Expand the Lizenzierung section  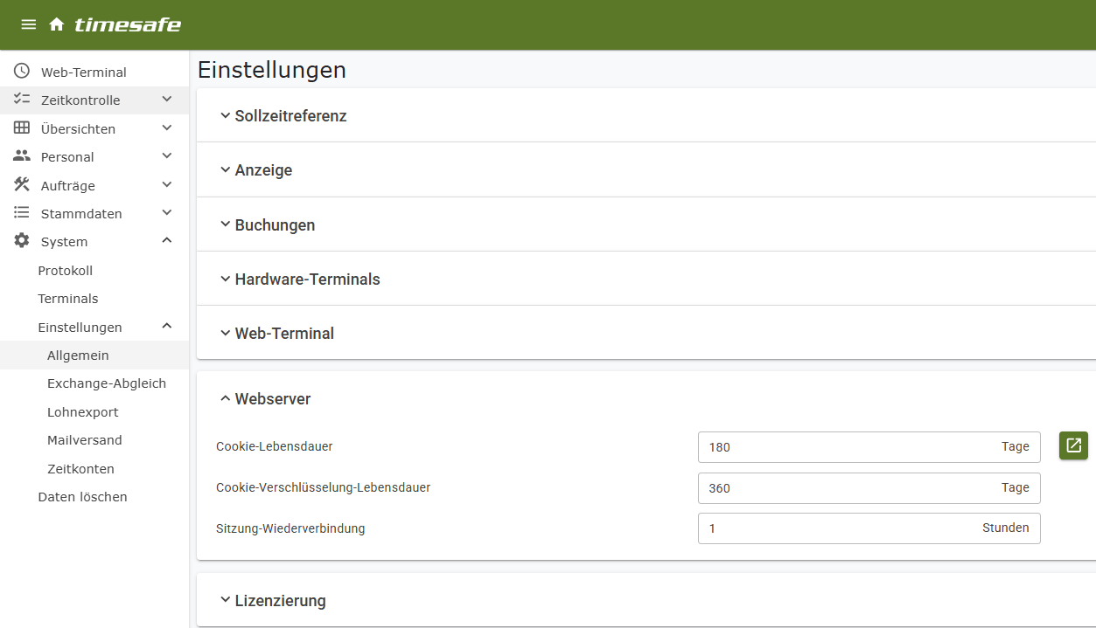tap(280, 601)
